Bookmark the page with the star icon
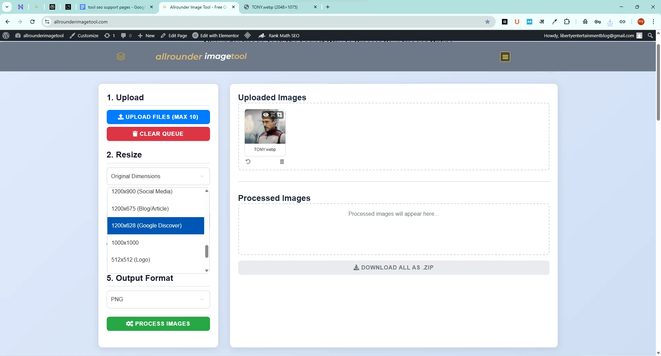The height and width of the screenshot is (356, 661). tap(487, 22)
